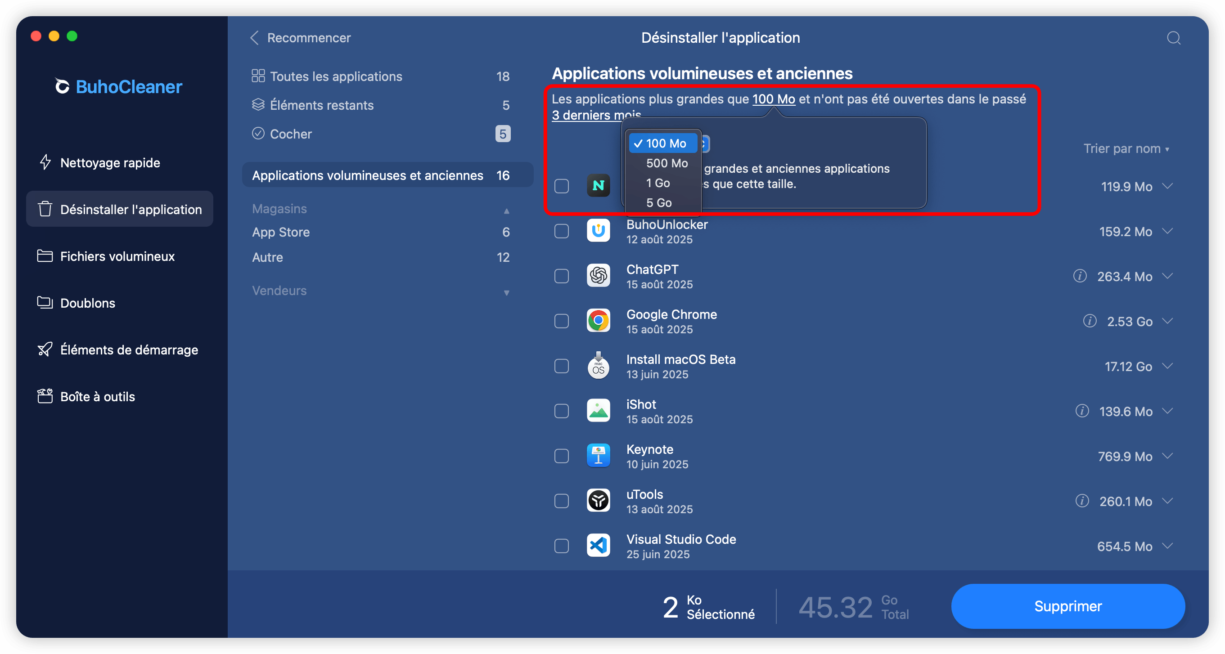This screenshot has height=654, width=1225.
Task: Select 5 Go in size menu
Action: (x=663, y=202)
